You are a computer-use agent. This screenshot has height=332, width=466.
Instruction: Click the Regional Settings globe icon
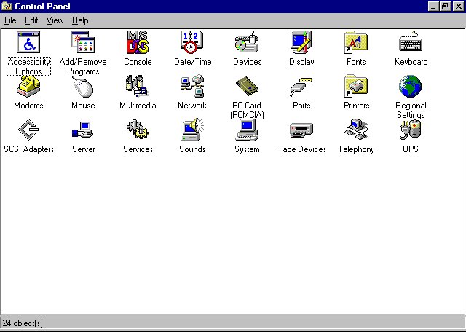click(411, 87)
